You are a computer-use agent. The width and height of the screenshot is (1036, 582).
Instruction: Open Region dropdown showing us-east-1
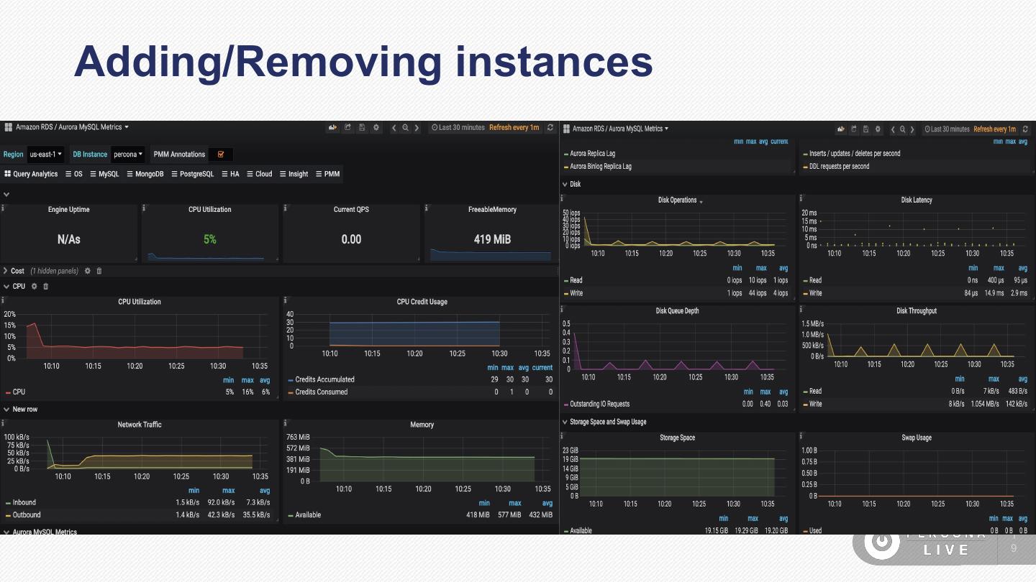coord(46,154)
